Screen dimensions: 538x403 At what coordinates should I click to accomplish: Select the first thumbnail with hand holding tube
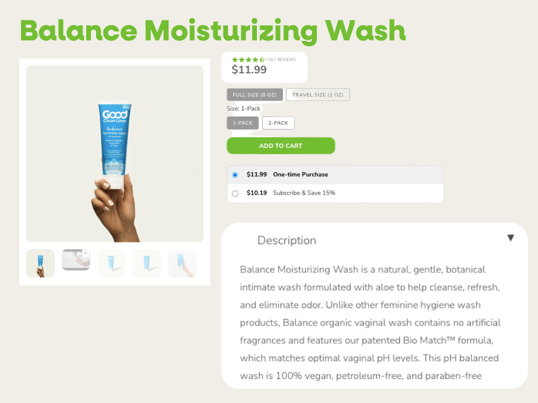(40, 263)
